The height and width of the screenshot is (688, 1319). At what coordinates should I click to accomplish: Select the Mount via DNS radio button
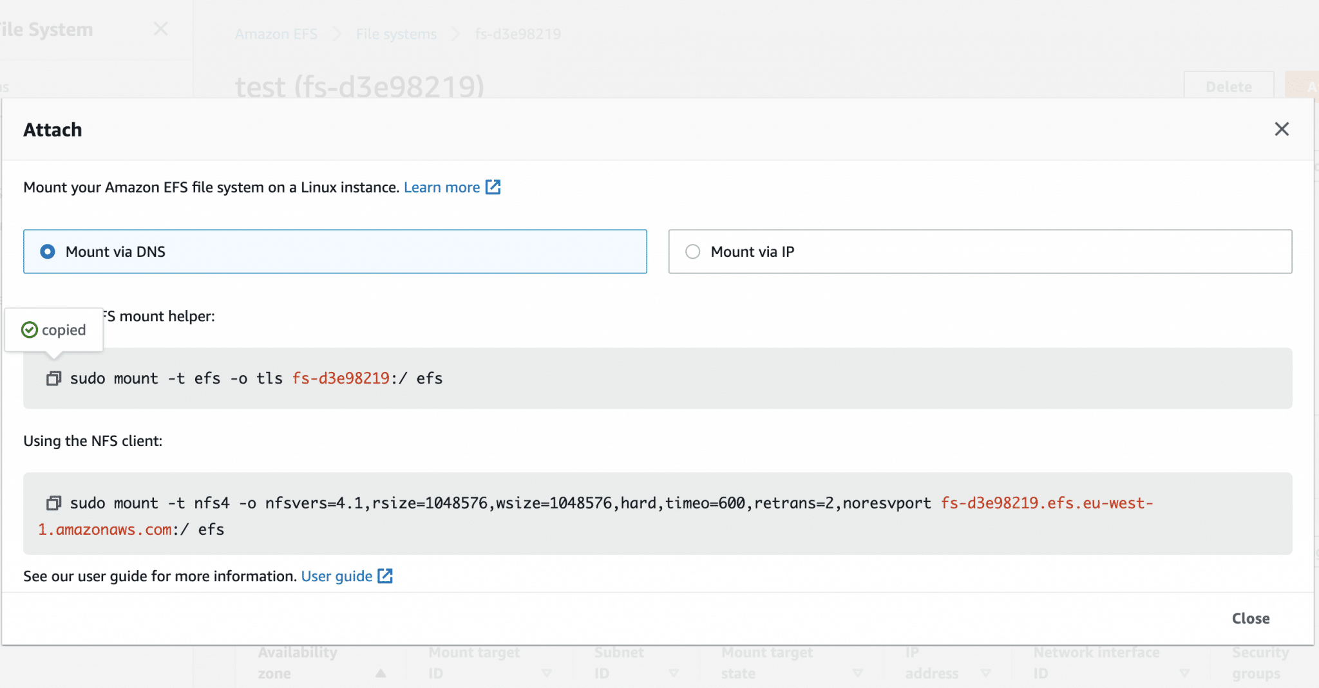pos(48,252)
